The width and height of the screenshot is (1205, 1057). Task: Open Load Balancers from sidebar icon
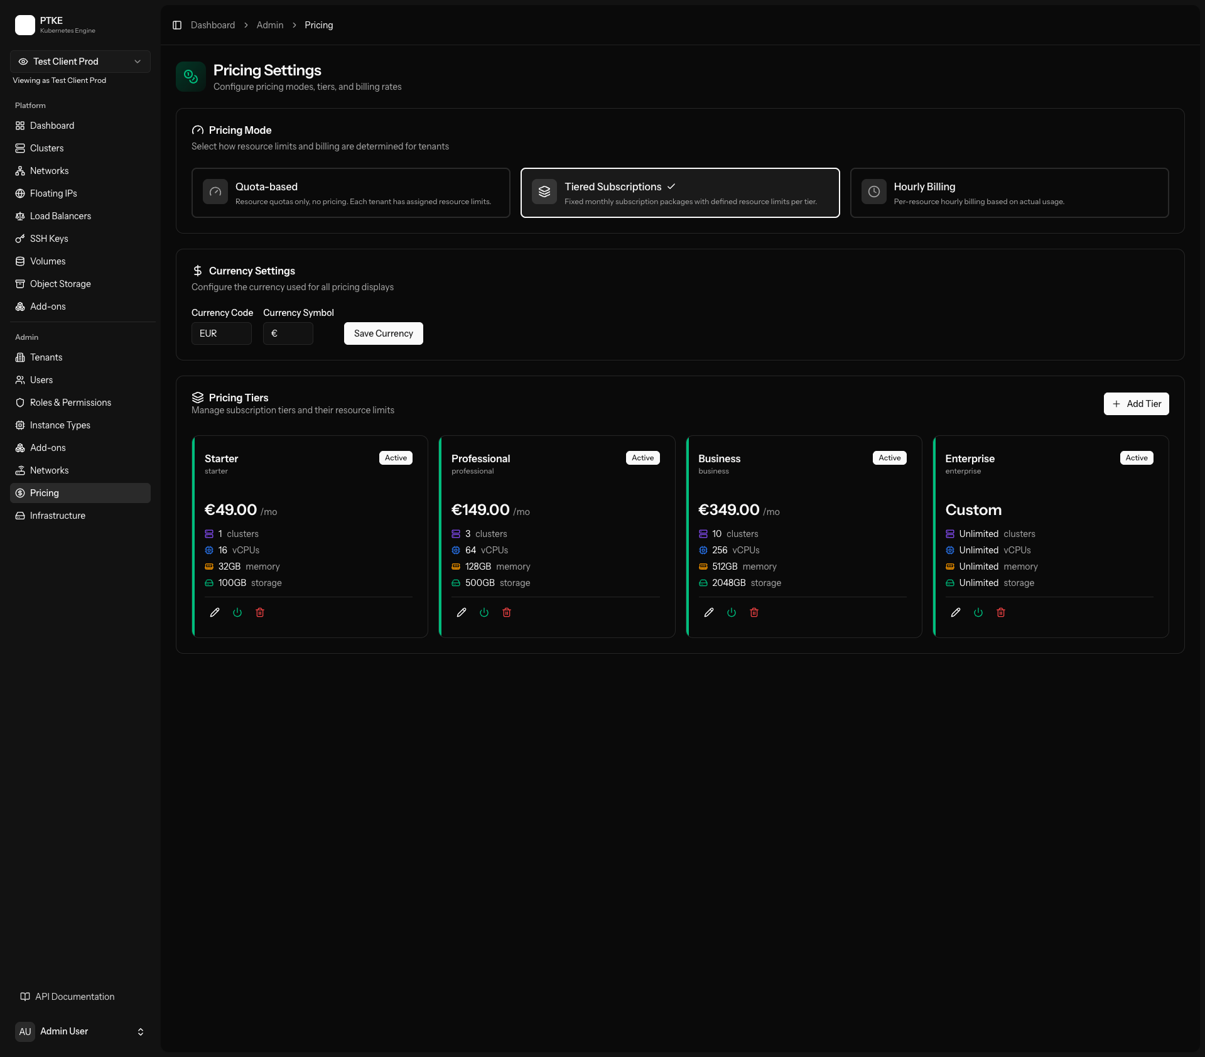point(21,215)
